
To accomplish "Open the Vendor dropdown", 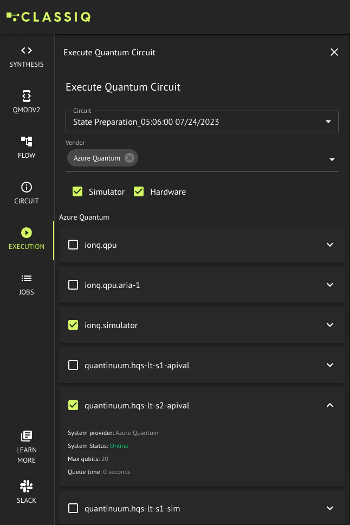I will pyautogui.click(x=332, y=159).
